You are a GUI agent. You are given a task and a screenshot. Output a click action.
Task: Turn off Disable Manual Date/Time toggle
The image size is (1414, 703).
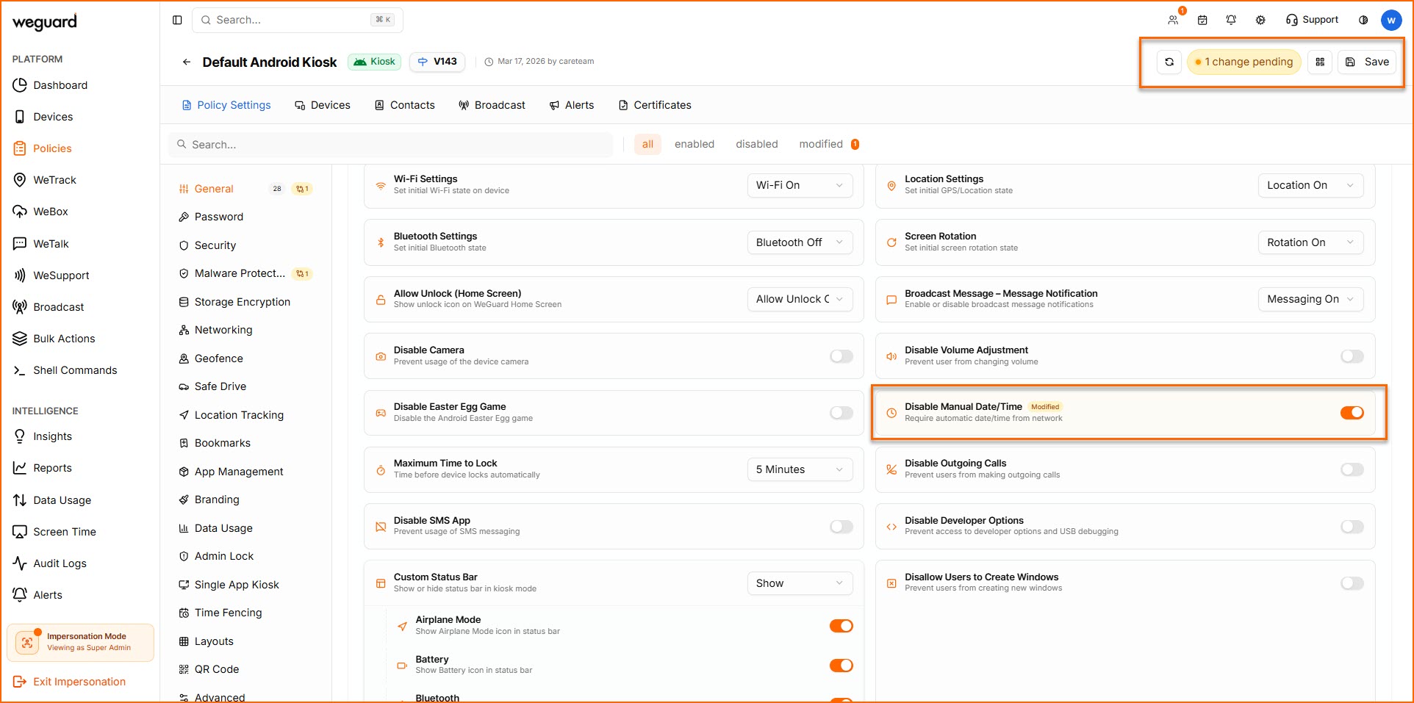pyautogui.click(x=1352, y=413)
